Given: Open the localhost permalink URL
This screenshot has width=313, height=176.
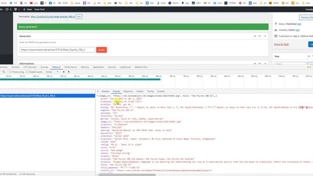Looking at the screenshot, I should 53,17.
